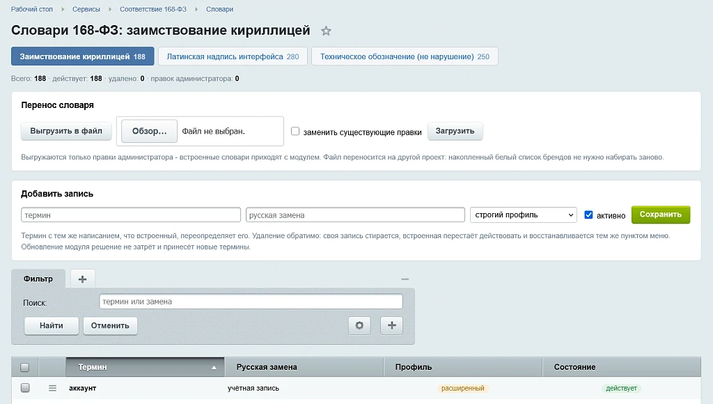This screenshot has width=713, height=404.
Task: Uncheck the активно checkbox
Action: click(x=588, y=215)
